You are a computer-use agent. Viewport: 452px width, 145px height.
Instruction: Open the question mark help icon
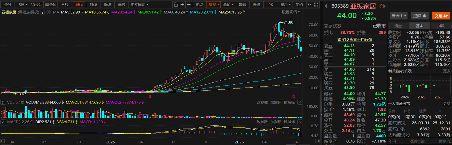(x=42, y=12)
